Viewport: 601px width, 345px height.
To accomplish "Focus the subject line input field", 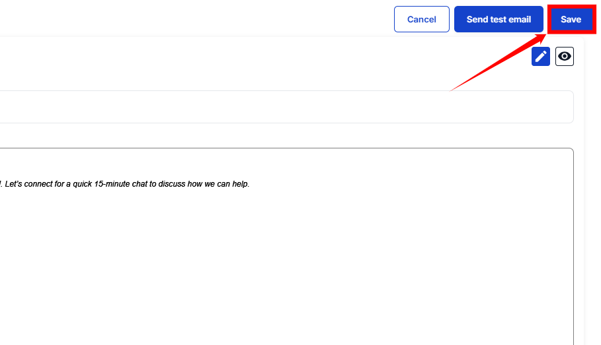I will pyautogui.click(x=284, y=107).
